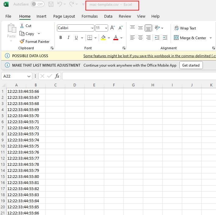
Task: Click the Get started button
Action: point(191,65)
